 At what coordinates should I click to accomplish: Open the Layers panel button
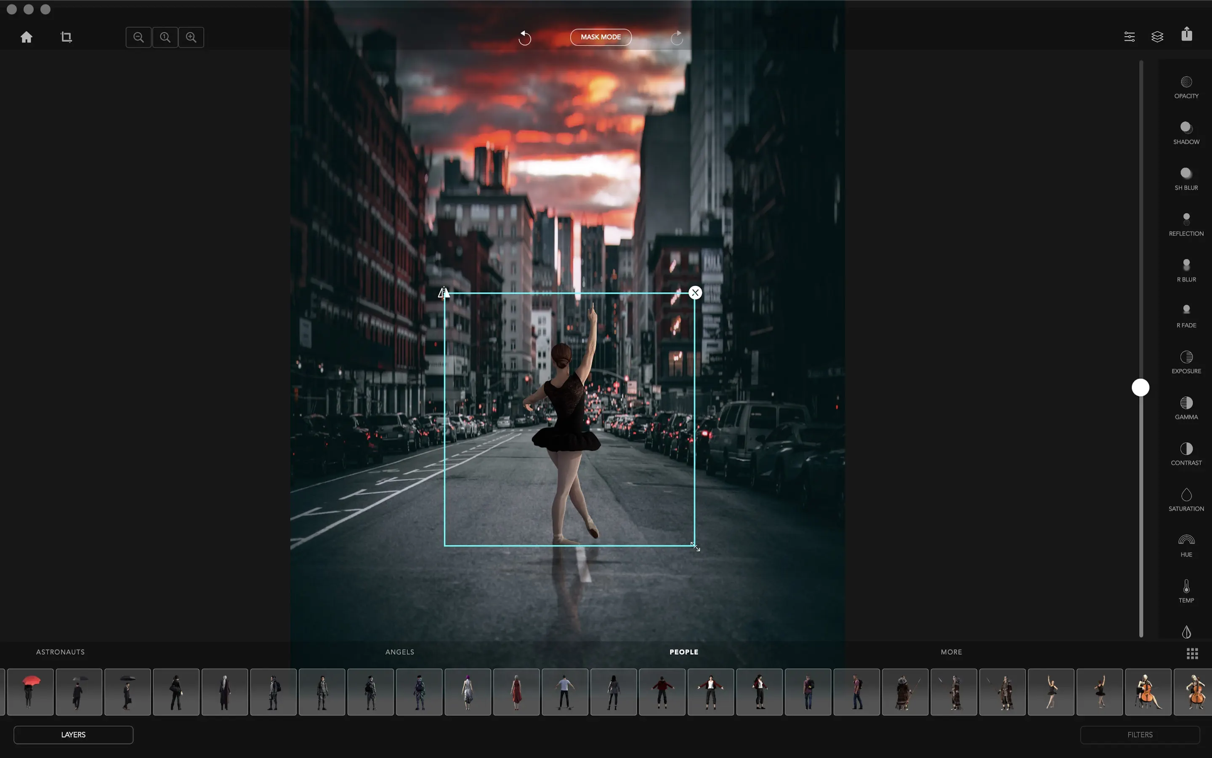(74, 734)
